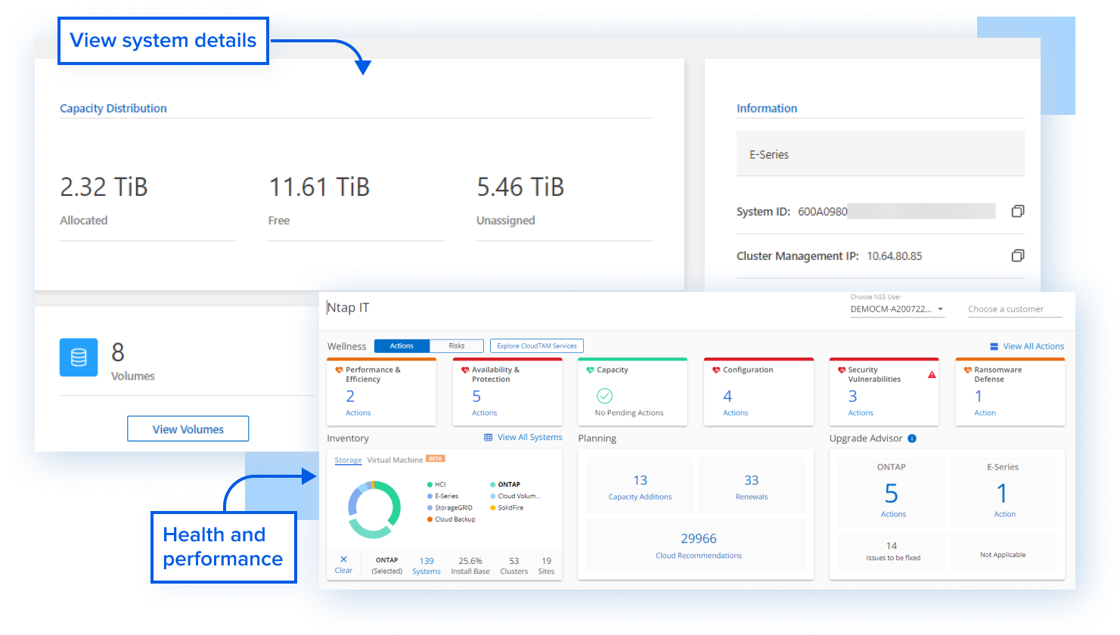Click the View All Actions list icon
Viewport: 1120px width, 635px height.
click(994, 346)
